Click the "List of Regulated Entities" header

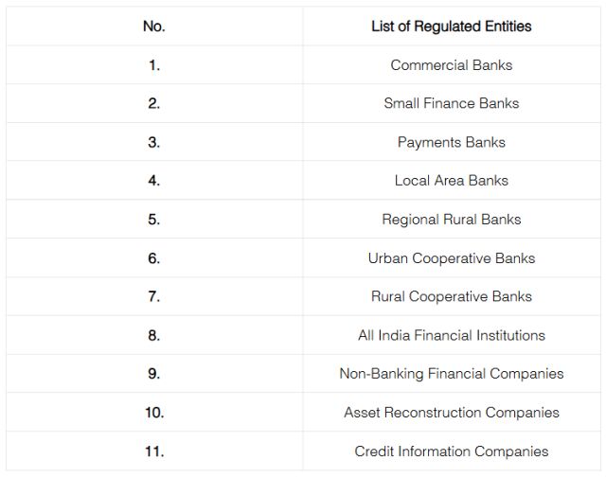pos(451,27)
